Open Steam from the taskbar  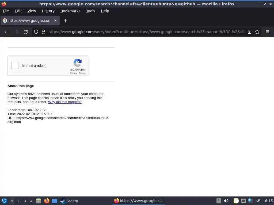[69, 201]
